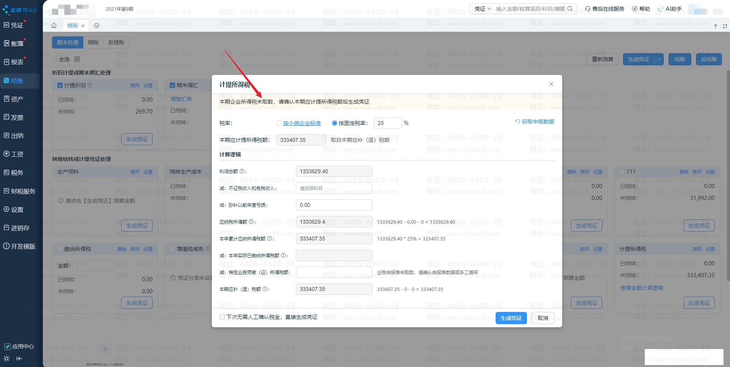Screen dimensions: 730x367
Task: Click help icon beside 利润总额
Action: pos(242,171)
